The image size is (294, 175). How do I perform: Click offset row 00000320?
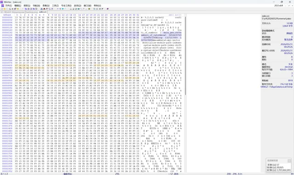7,43
